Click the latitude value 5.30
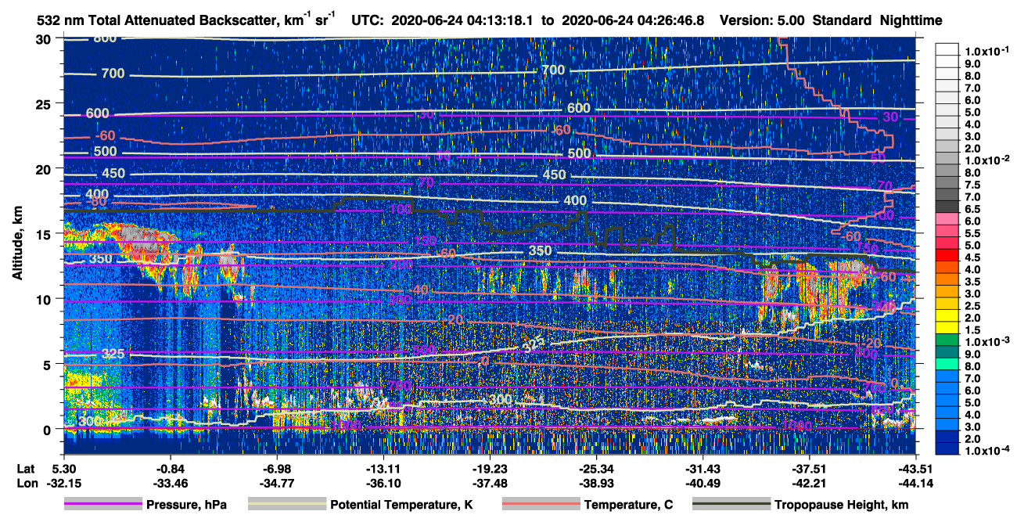The height and width of the screenshot is (522, 1017). click(x=63, y=468)
